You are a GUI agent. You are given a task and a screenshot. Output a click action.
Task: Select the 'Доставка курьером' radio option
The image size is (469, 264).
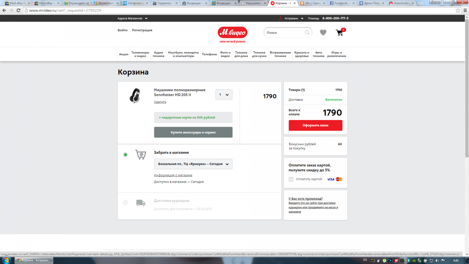point(125,203)
